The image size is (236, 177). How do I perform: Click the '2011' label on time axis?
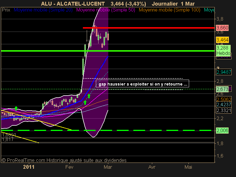[x=29, y=167]
